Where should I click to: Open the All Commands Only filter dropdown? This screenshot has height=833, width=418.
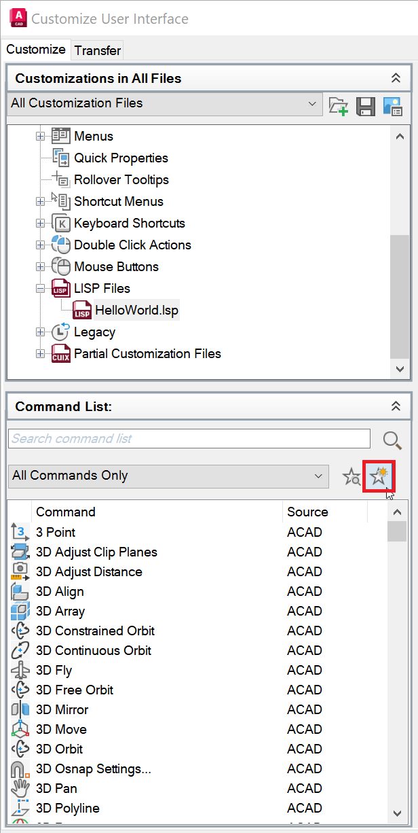point(318,476)
